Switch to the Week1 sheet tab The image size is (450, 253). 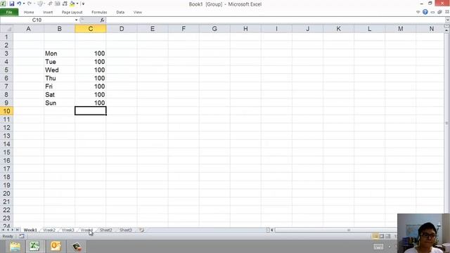tap(30, 230)
